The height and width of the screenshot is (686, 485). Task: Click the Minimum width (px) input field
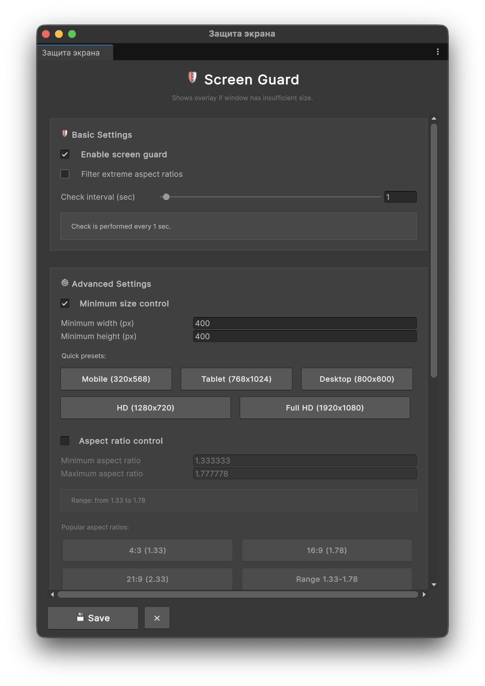304,323
